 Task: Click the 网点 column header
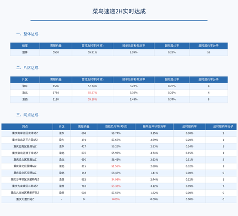[x=25, y=126]
